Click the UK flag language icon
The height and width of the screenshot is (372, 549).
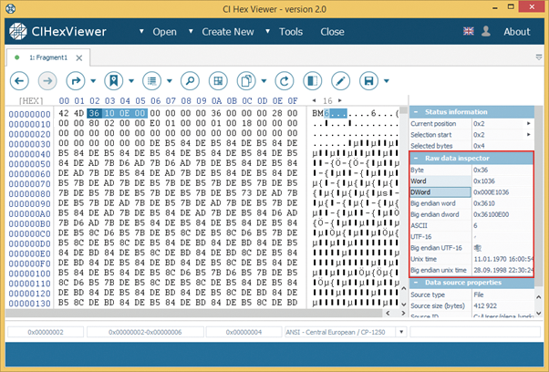(469, 31)
